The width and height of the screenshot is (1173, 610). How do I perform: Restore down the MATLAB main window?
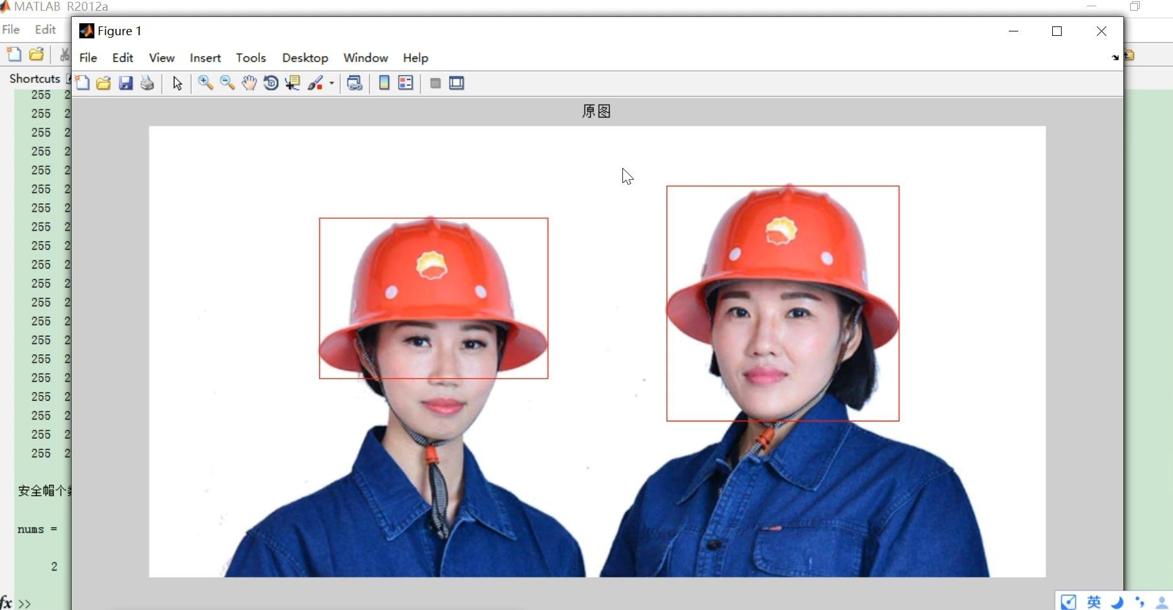tap(1135, 6)
